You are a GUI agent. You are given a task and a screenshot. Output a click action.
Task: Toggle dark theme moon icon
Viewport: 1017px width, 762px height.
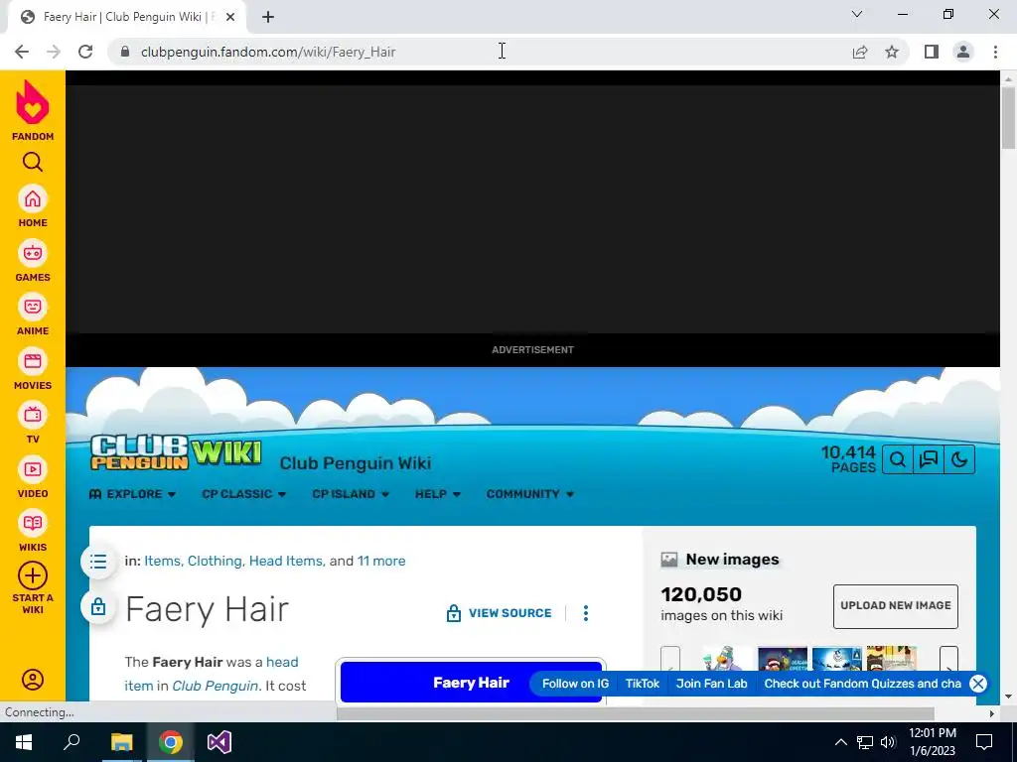[x=960, y=459]
